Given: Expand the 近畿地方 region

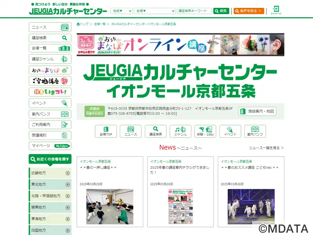Looking at the screenshot, I should (x=50, y=173).
